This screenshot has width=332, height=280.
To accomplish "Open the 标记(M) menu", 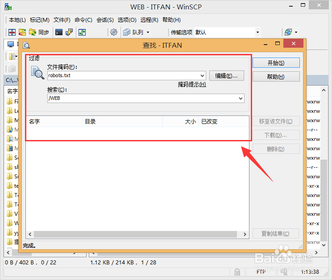I will [40, 20].
